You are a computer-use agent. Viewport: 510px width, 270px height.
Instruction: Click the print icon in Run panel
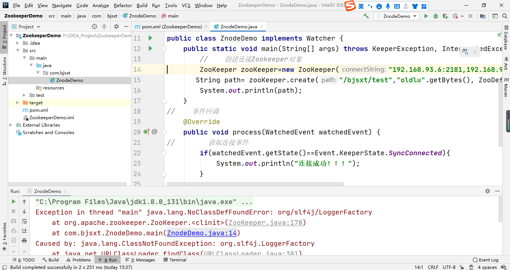click(24, 241)
